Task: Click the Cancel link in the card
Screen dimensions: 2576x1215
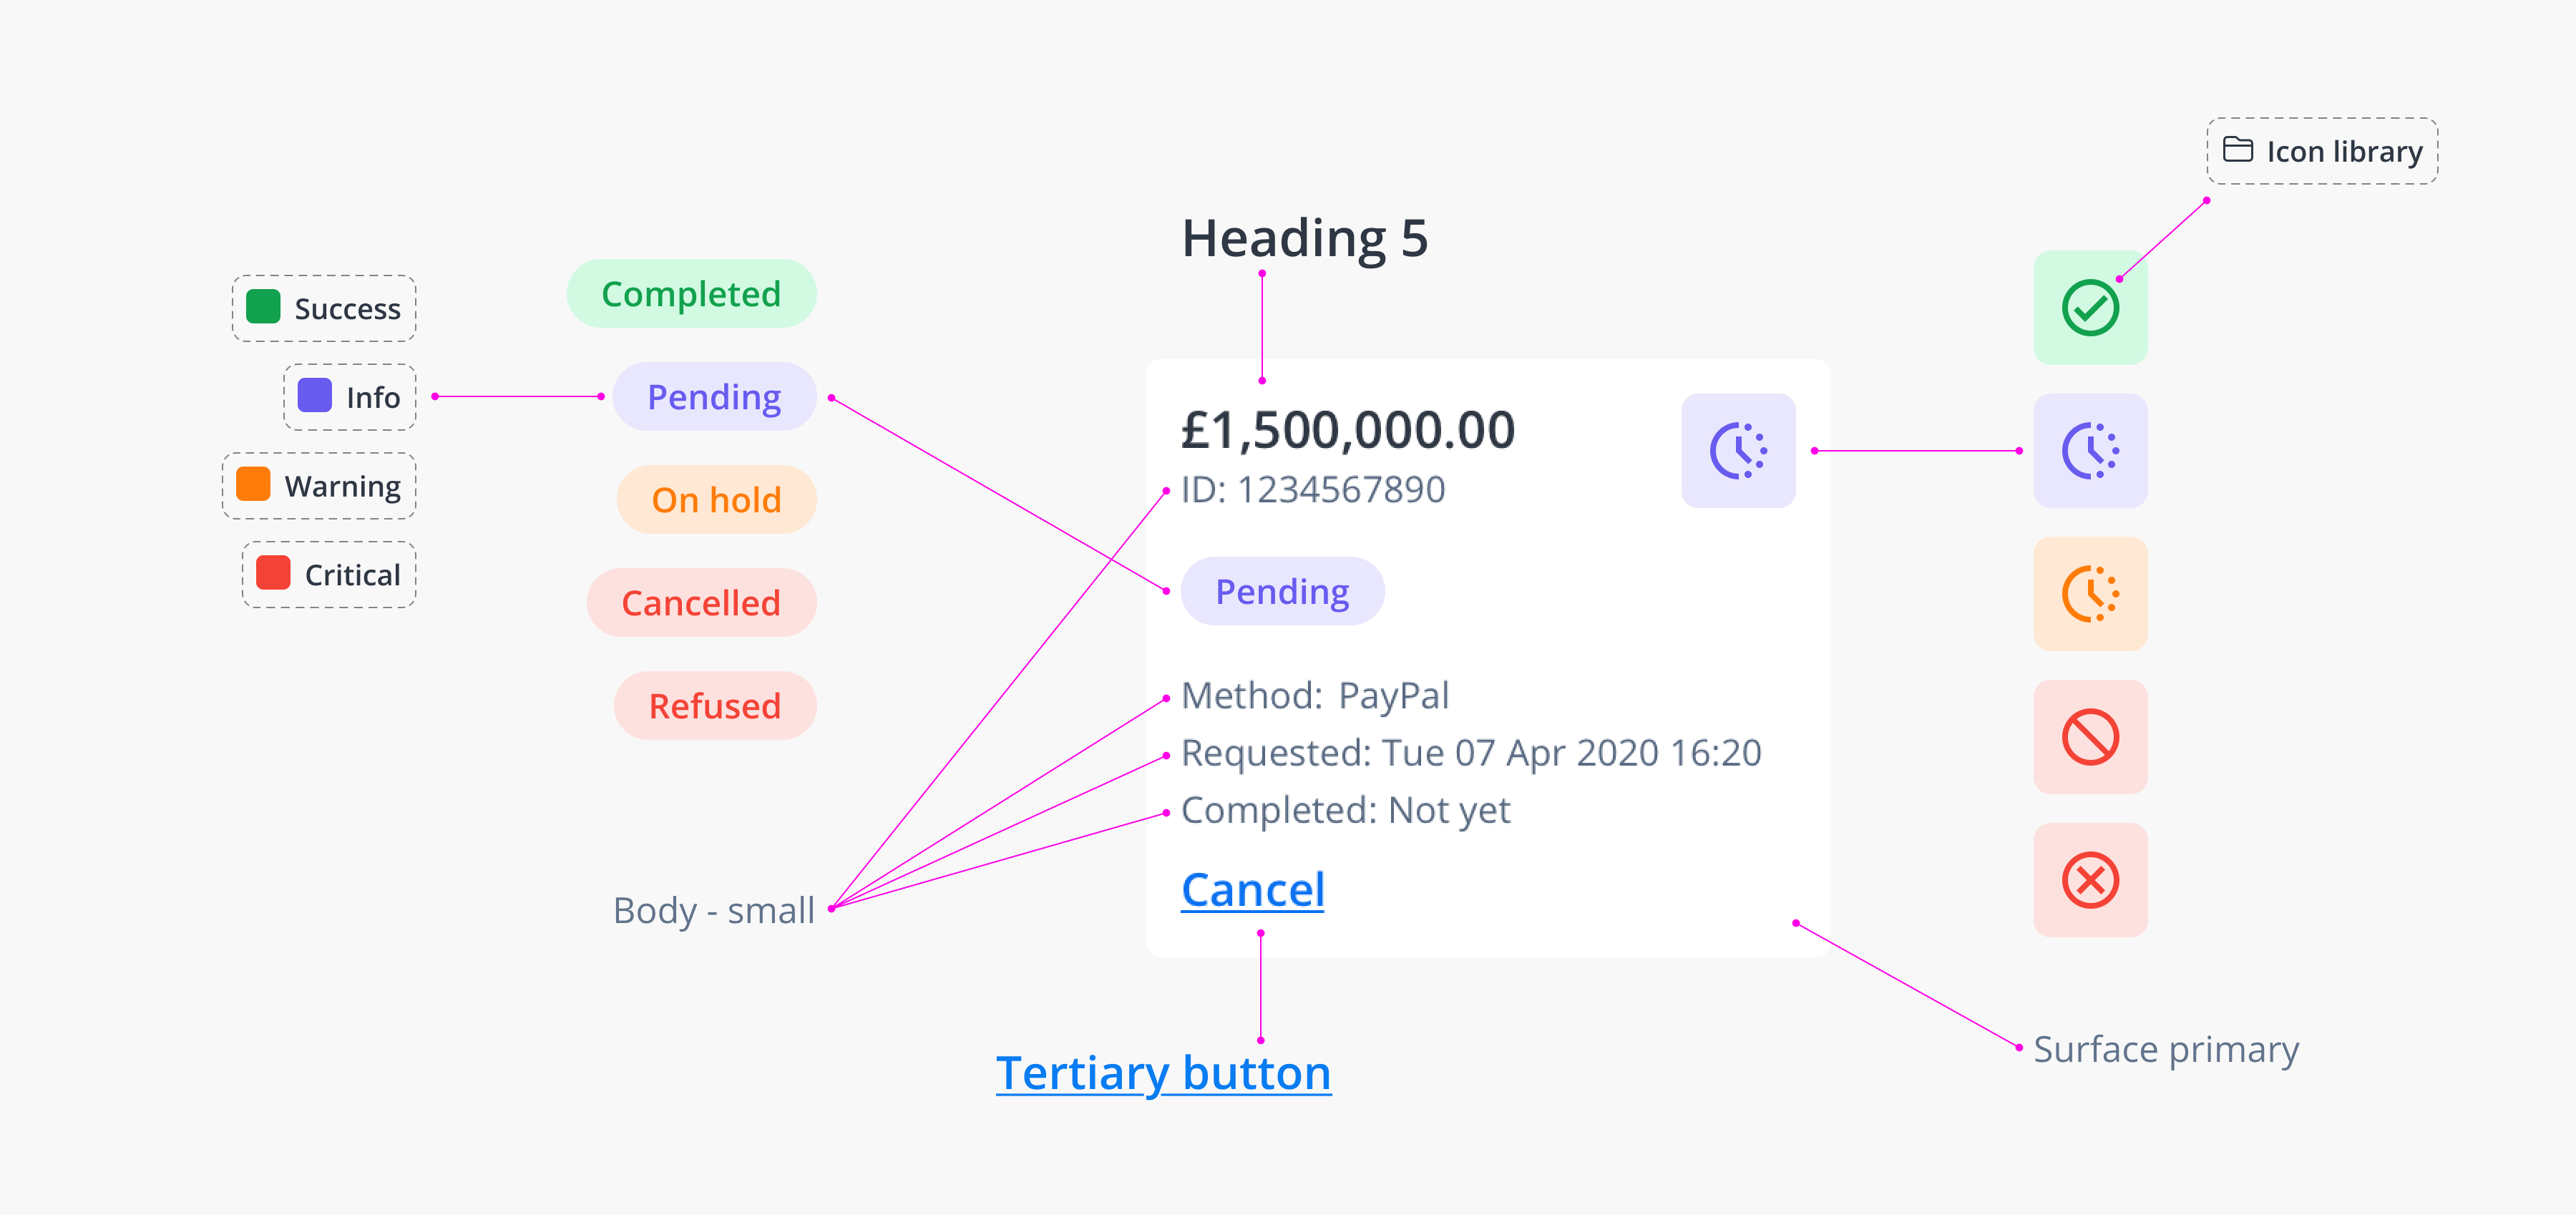Action: coord(1253,889)
